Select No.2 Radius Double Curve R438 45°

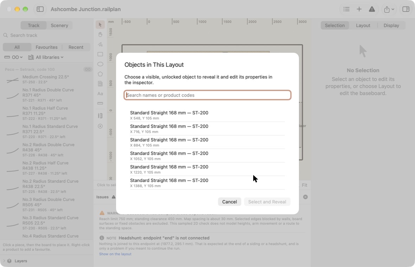pyautogui.click(x=47, y=150)
